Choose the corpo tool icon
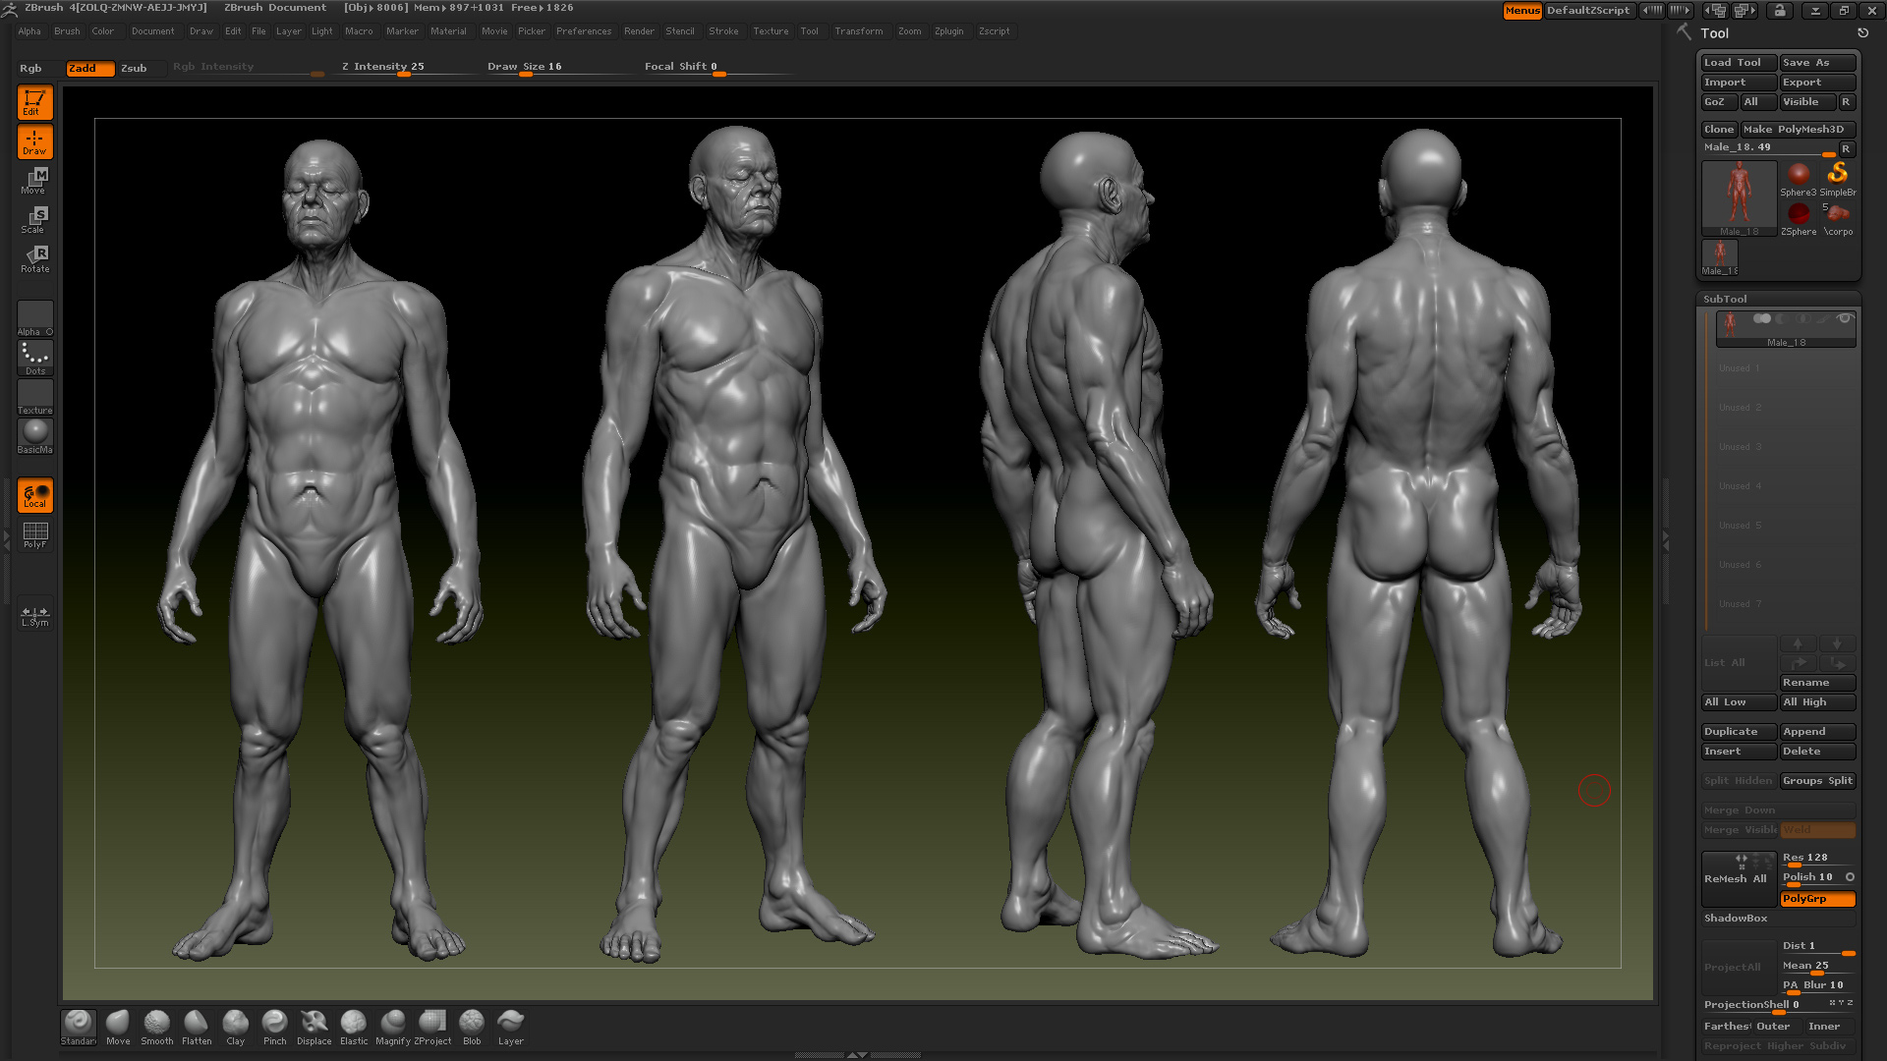1887x1061 pixels. pos(1838,218)
